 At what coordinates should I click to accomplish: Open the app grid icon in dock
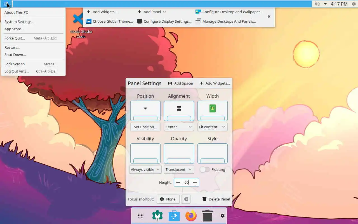141,216
